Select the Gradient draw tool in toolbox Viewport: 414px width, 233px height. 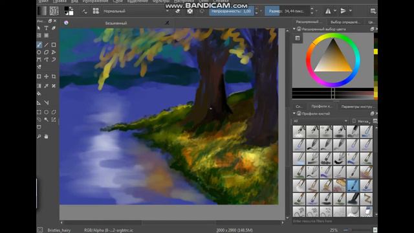(x=39, y=86)
